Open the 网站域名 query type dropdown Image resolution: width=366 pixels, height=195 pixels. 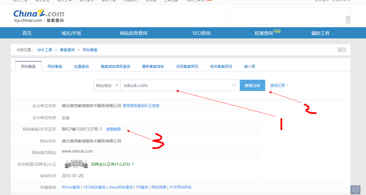point(107,85)
